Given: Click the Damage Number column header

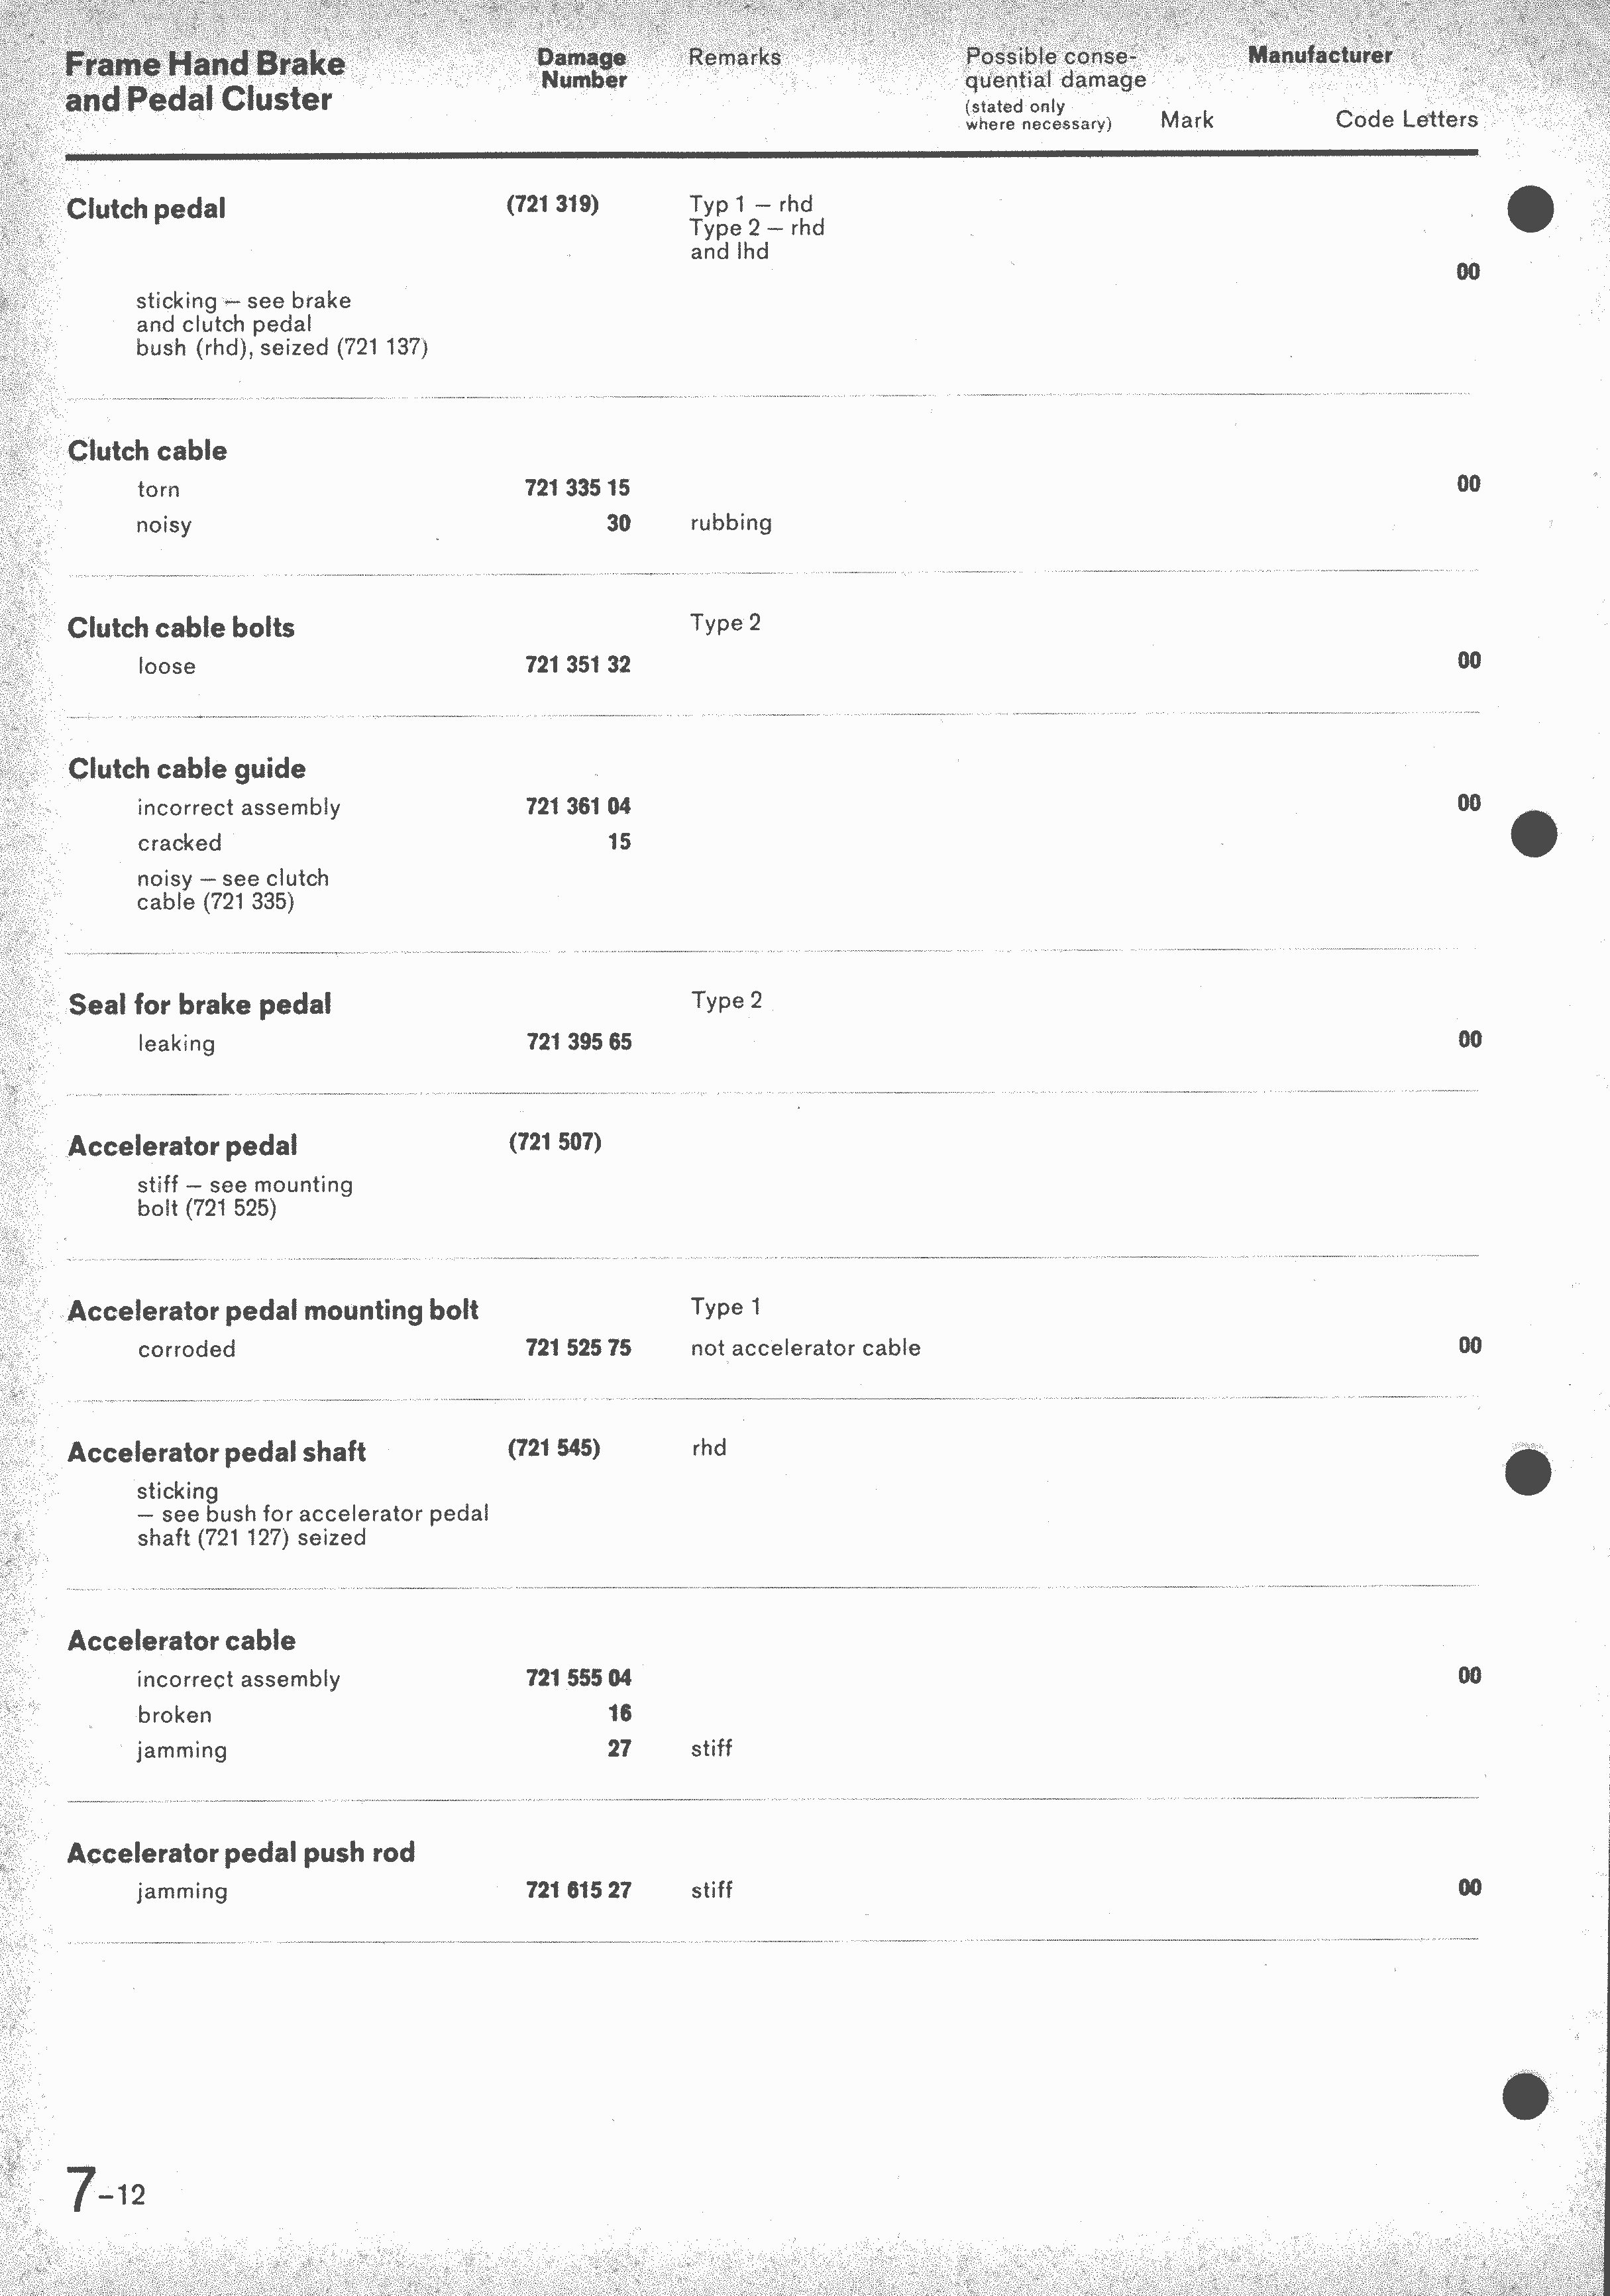Looking at the screenshot, I should pyautogui.click(x=582, y=69).
